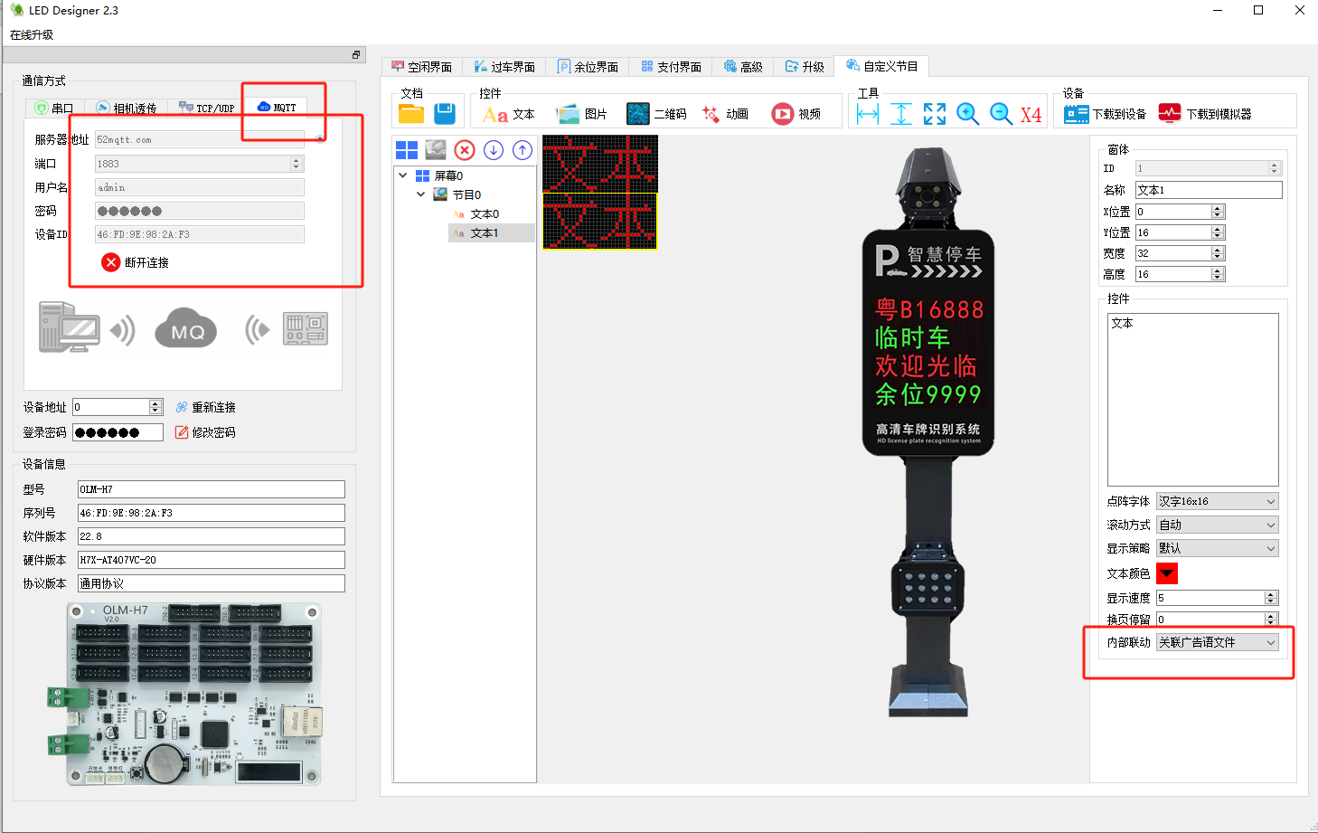Open the 支付界面 tab

tap(672, 67)
